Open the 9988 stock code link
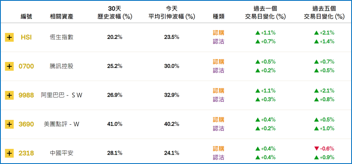 click(26, 95)
